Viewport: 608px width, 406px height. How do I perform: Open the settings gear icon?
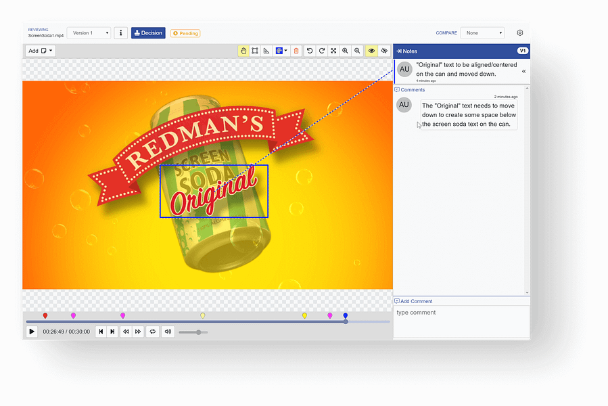tap(520, 32)
